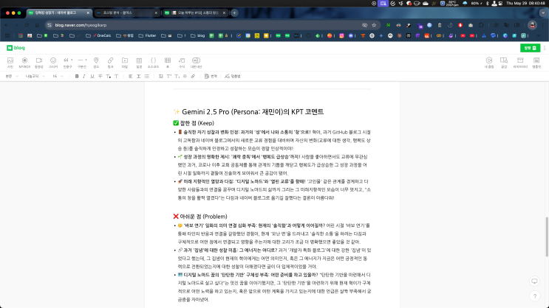Insert a schedule with the calendar icon
Image resolution: width=549 pixels, height=308 pixels.
pyautogui.click(x=139, y=63)
